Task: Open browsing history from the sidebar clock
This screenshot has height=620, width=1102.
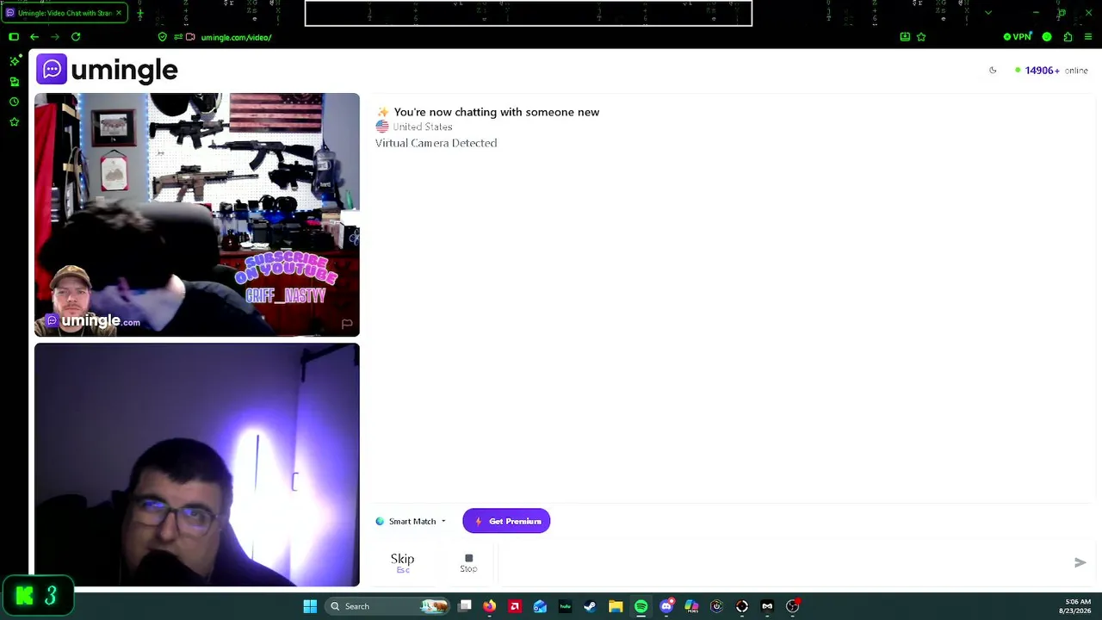Action: click(x=15, y=102)
